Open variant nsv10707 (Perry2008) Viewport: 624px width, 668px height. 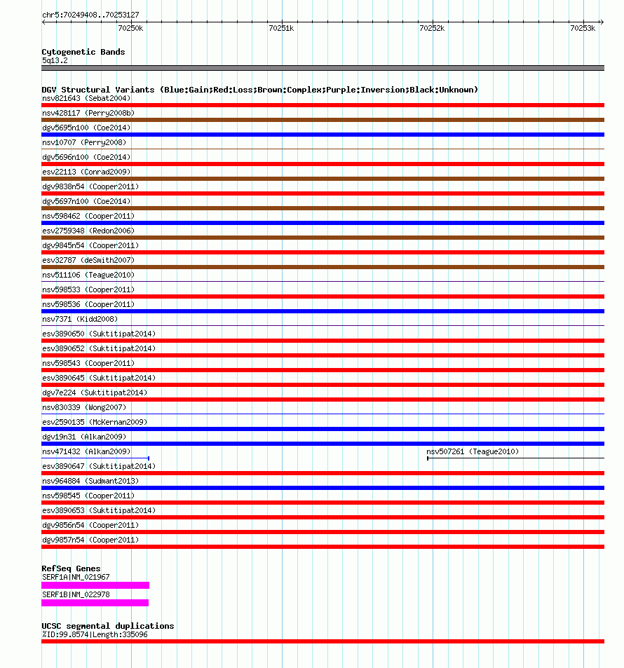click(x=84, y=143)
